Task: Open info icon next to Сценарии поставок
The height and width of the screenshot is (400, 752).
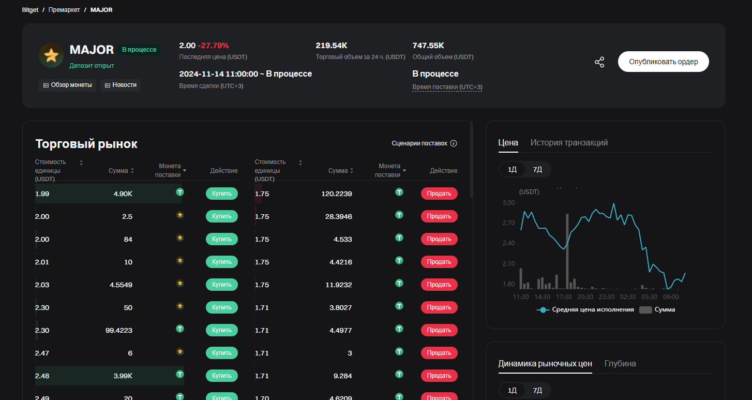Action: tap(454, 143)
